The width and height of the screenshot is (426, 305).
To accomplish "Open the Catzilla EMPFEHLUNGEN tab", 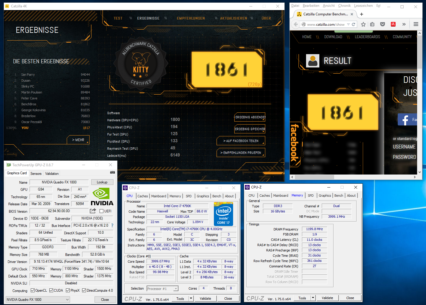I will point(191,18).
